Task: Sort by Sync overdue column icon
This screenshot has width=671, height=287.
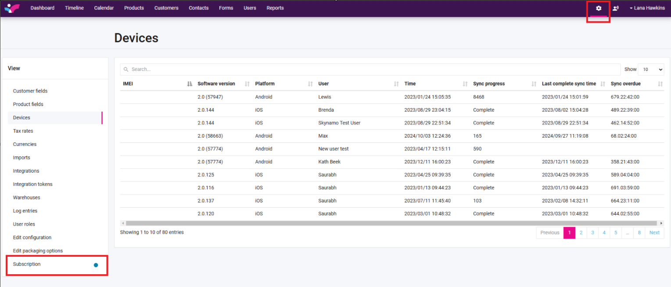Action: [x=660, y=84]
